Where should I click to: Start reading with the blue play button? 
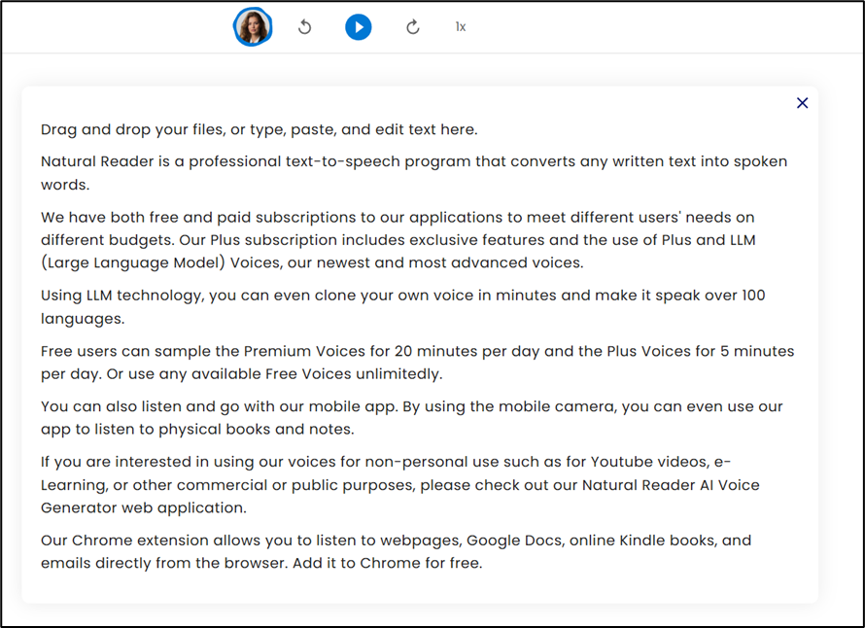[x=359, y=27]
